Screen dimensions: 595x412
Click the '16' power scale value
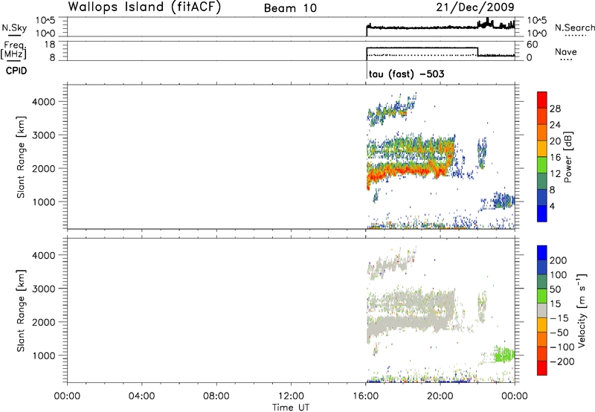click(555, 158)
